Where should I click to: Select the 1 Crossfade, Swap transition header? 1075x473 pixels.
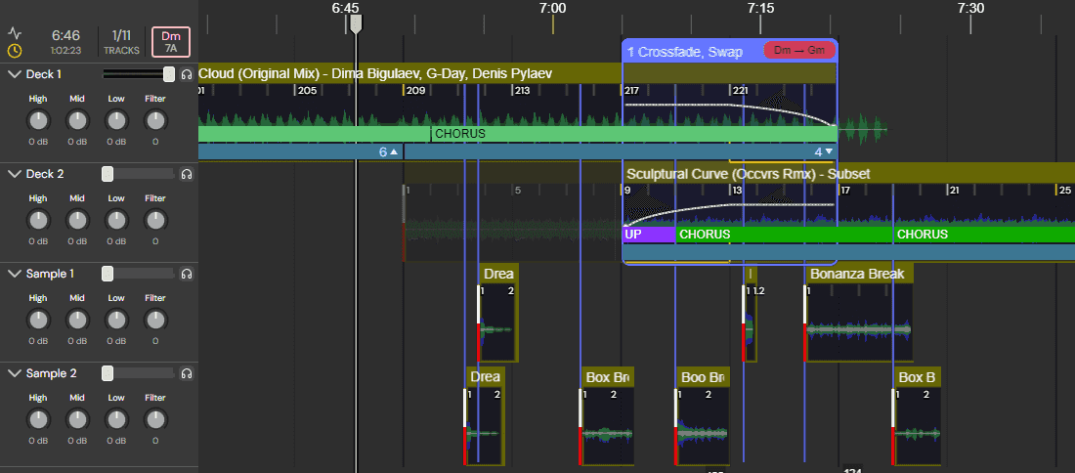click(684, 52)
